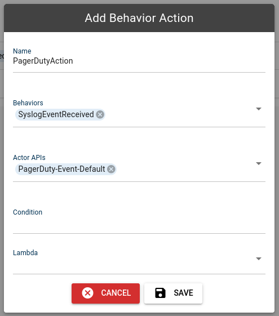Click the SAVE button label
Screen dimensions: 279x316
tap(183, 293)
